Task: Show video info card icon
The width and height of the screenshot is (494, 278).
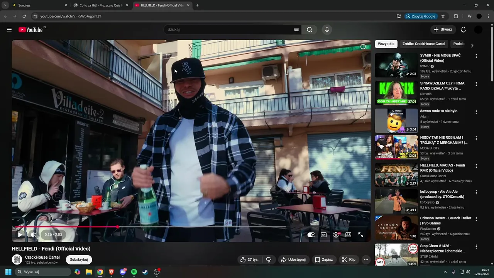Action: (363, 47)
